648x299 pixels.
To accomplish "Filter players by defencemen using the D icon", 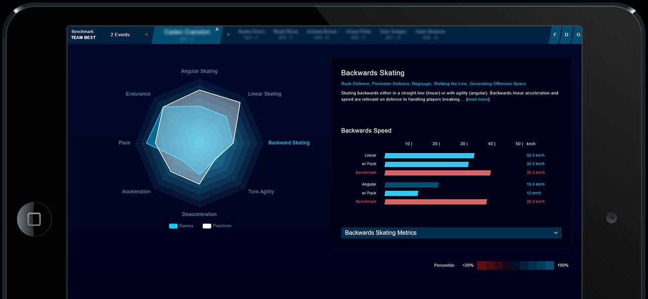I will tap(566, 35).
